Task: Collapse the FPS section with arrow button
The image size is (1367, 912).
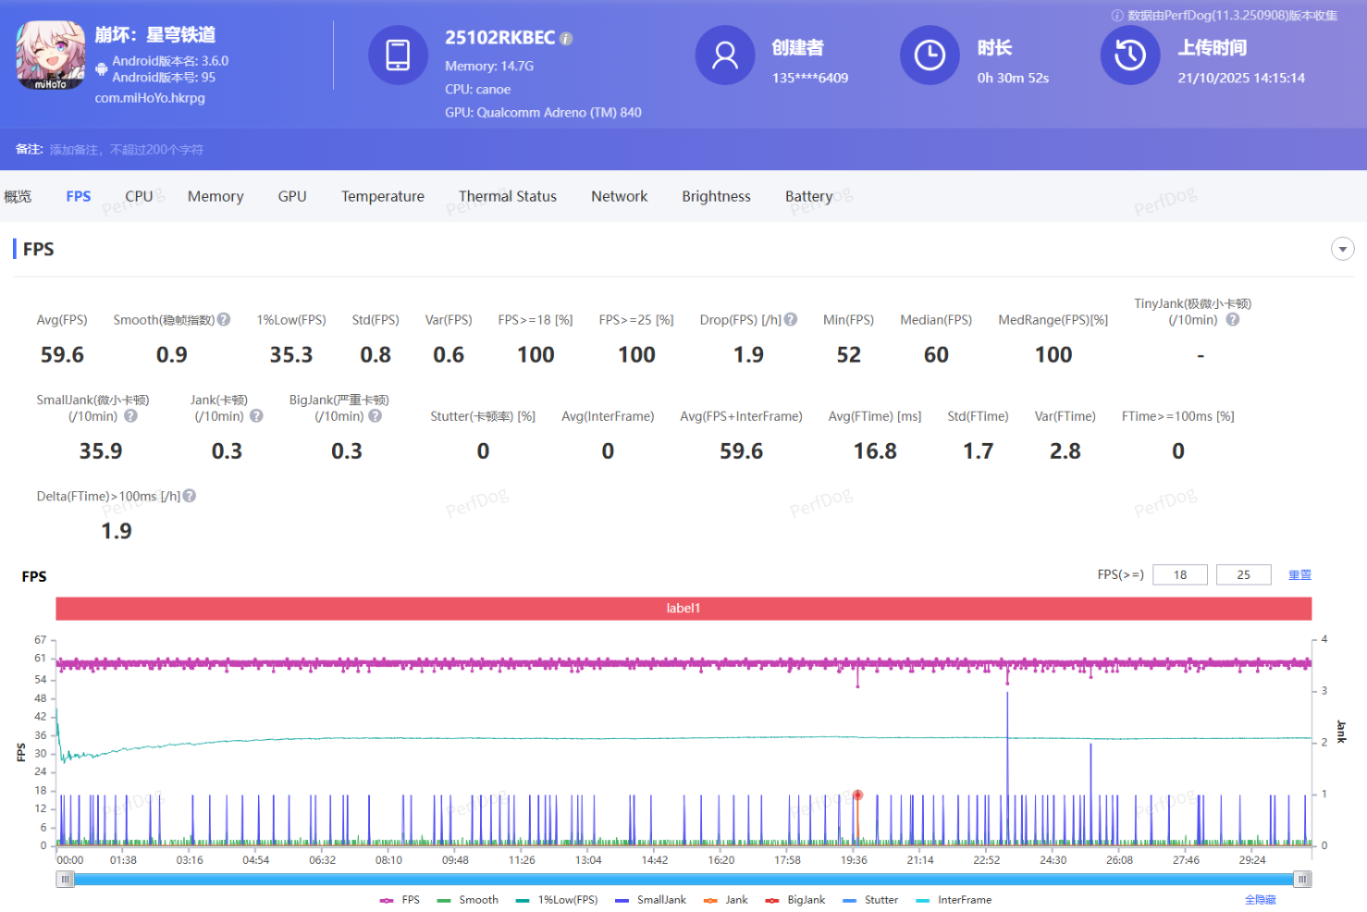Action: (x=1342, y=249)
